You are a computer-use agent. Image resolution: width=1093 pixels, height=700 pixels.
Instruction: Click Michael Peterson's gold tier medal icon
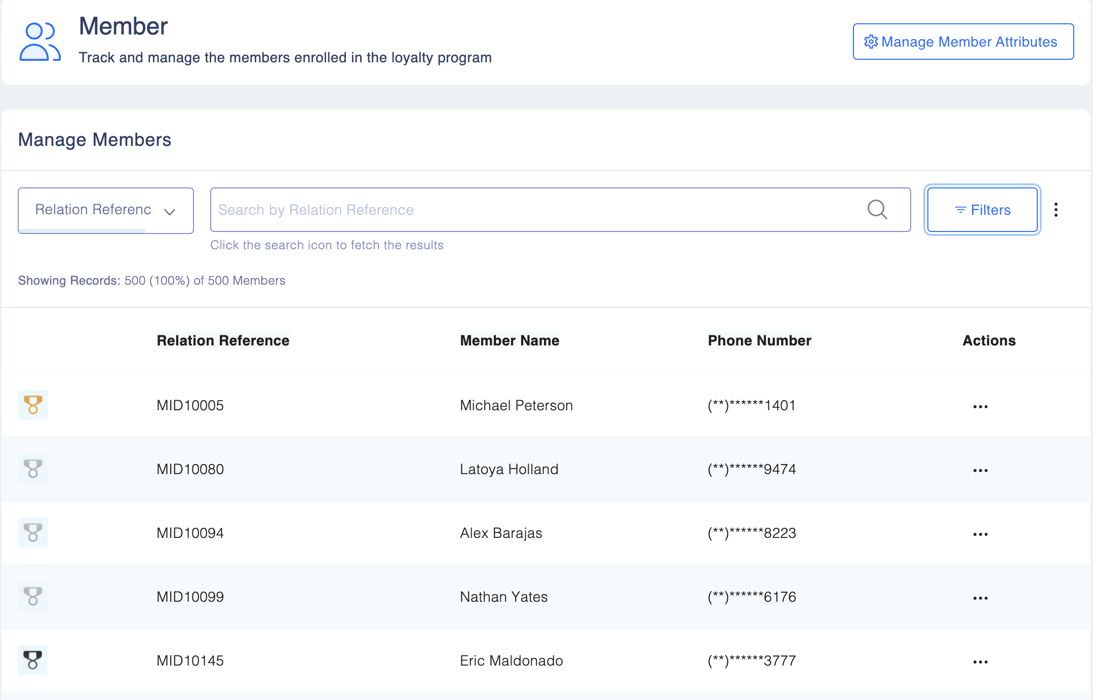pos(33,405)
